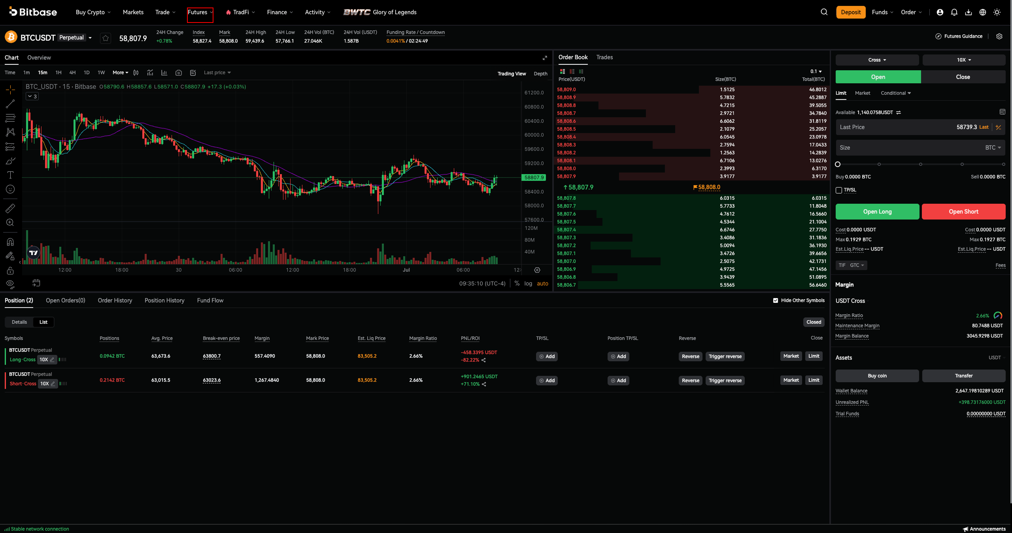Screen dimensions: 1012x533
Task: Edit leverage pencil on Long position row
Action: pos(52,360)
